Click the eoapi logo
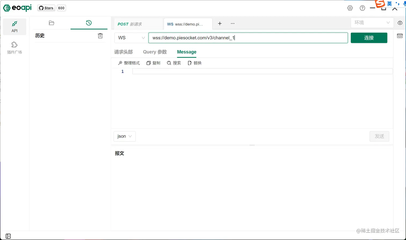The image size is (406, 240). point(17,8)
